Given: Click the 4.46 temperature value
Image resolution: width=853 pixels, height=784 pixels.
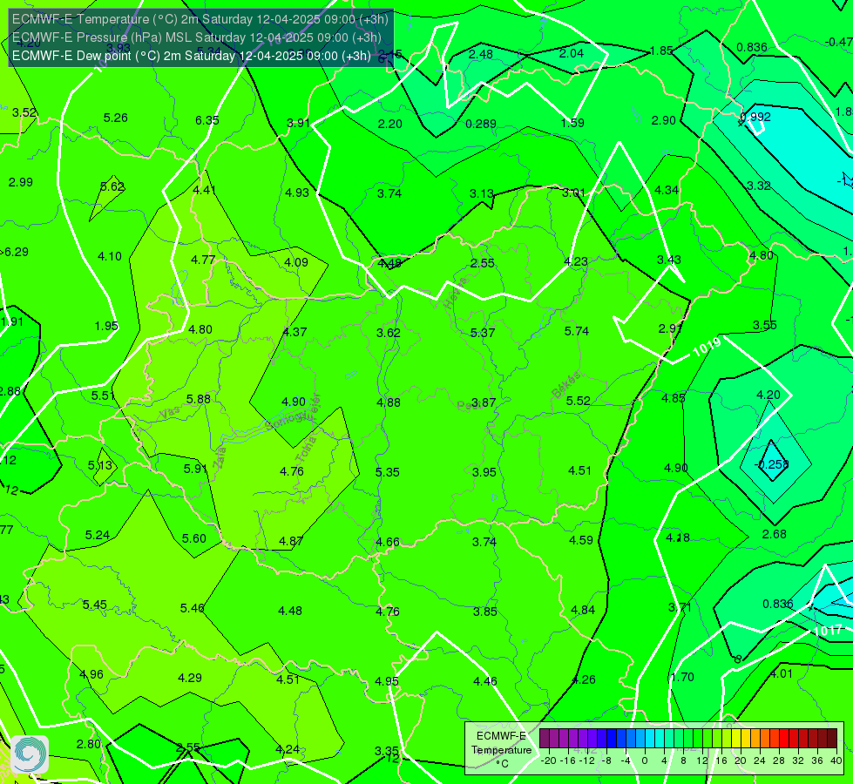Looking at the screenshot, I should tap(484, 681).
